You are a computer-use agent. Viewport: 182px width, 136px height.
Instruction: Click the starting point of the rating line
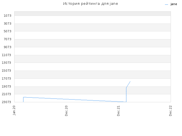23,102
